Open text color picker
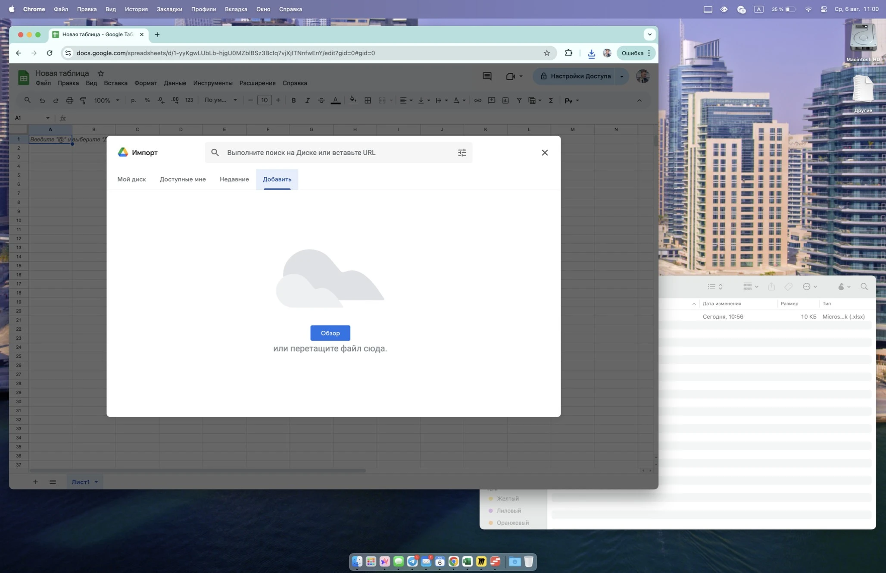This screenshot has width=886, height=573. [335, 100]
